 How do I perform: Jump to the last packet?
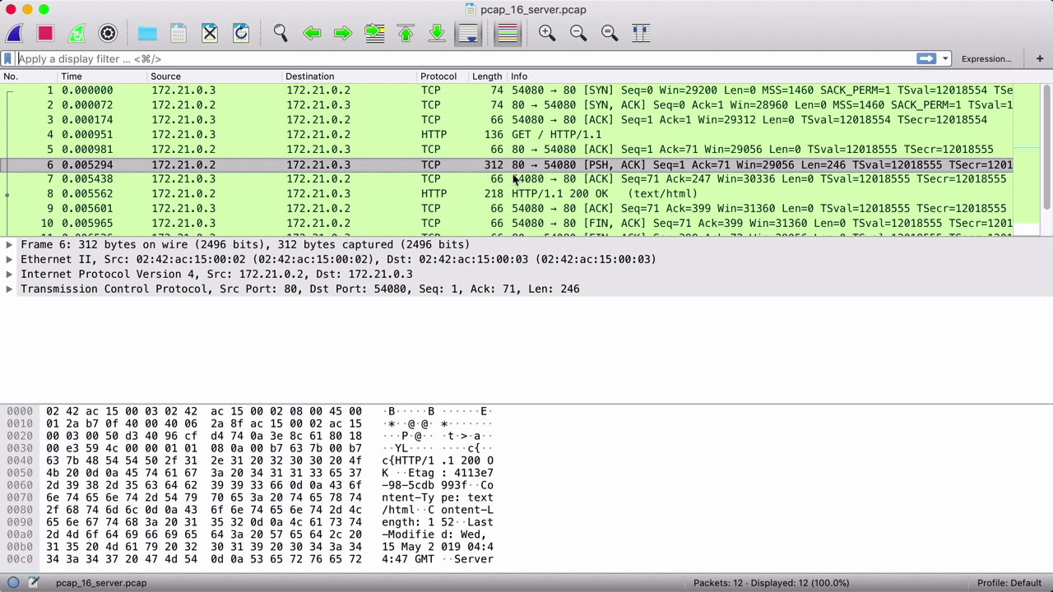pos(437,33)
